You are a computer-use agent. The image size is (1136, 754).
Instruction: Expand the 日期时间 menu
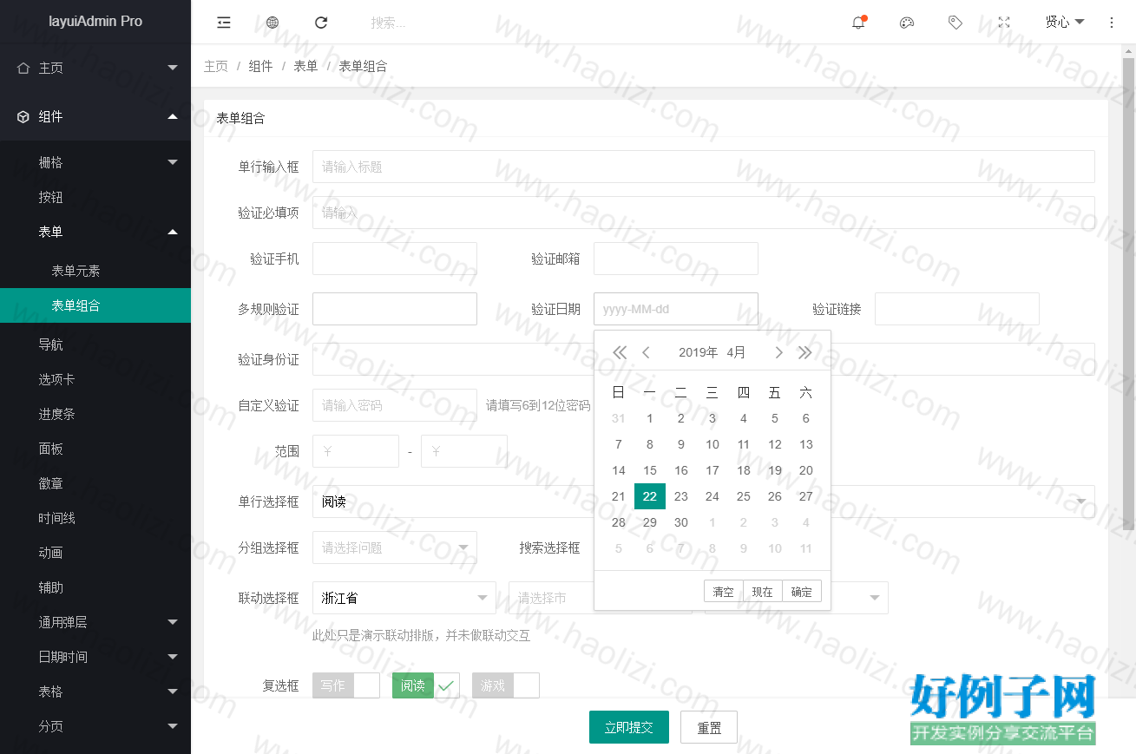pyautogui.click(x=95, y=657)
